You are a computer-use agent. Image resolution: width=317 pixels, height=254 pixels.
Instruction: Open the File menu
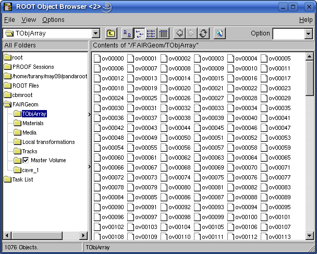point(9,20)
